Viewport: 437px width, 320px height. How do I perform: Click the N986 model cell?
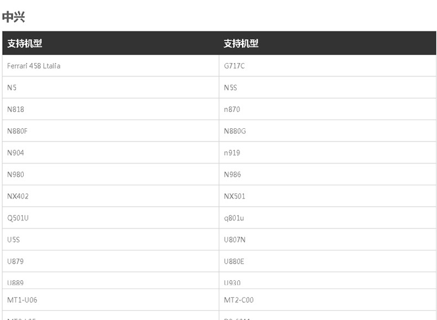(x=232, y=175)
